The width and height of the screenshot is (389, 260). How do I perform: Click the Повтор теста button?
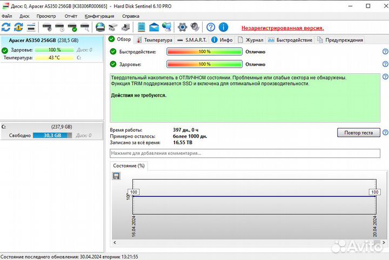click(x=359, y=133)
